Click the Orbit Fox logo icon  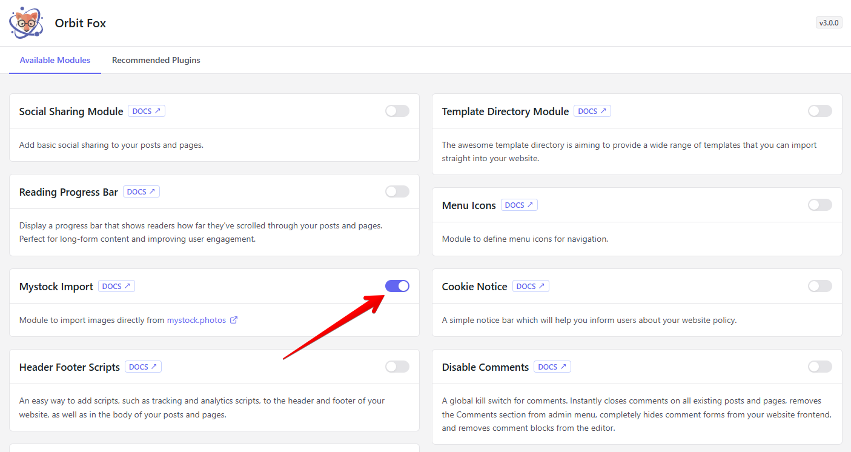[x=26, y=23]
